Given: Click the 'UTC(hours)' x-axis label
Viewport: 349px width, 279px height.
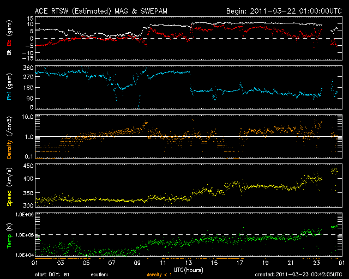Looking at the screenshot, I should coord(188,270).
